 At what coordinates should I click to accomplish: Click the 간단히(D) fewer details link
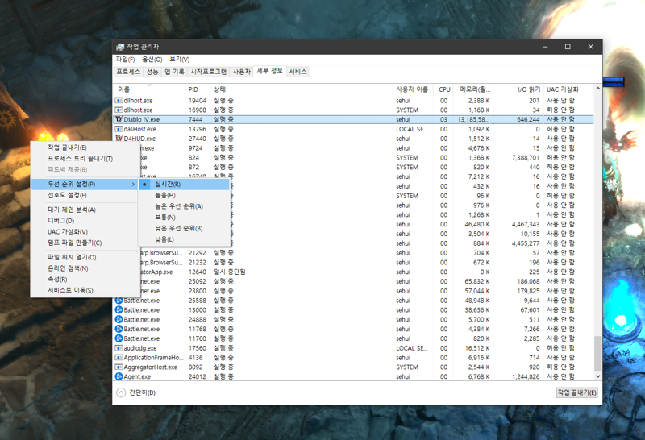[x=143, y=392]
